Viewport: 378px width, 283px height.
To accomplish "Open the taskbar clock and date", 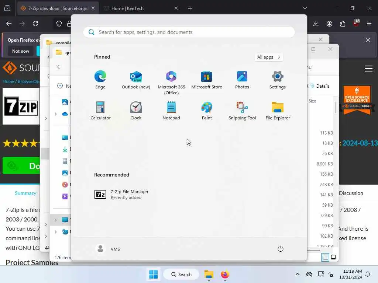I will (x=350, y=274).
